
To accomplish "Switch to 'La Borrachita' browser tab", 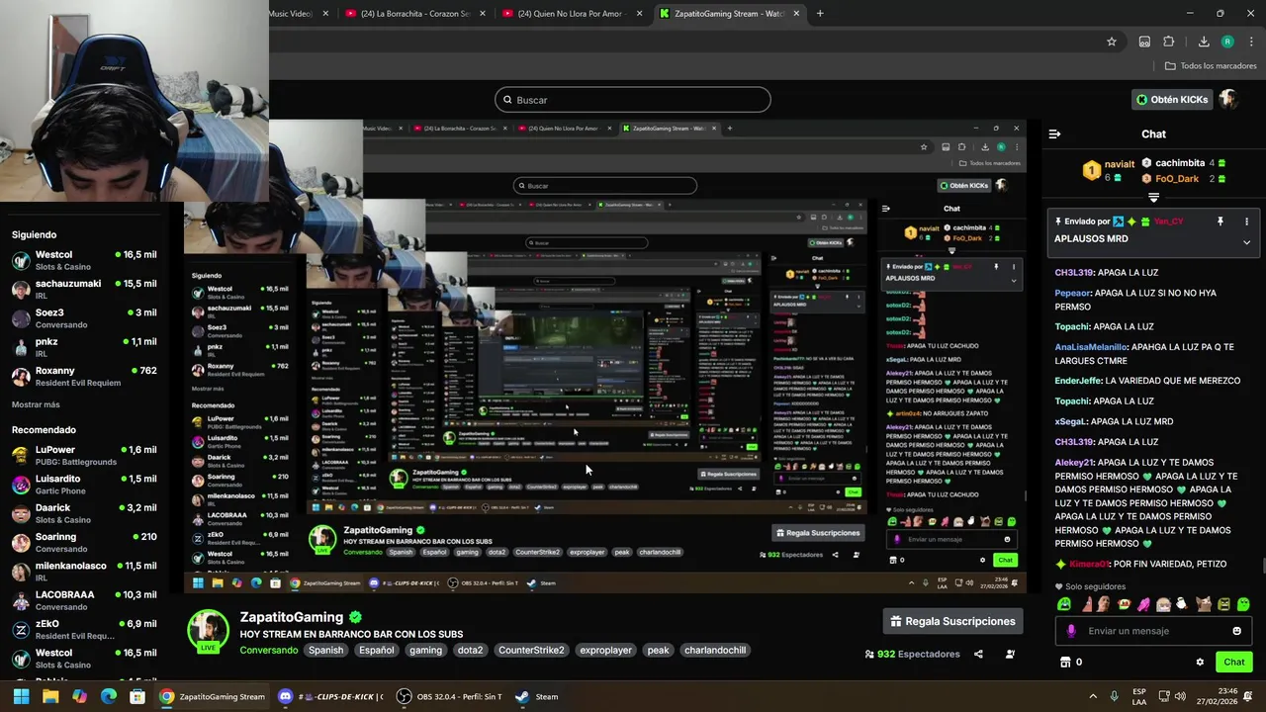I will click(415, 14).
